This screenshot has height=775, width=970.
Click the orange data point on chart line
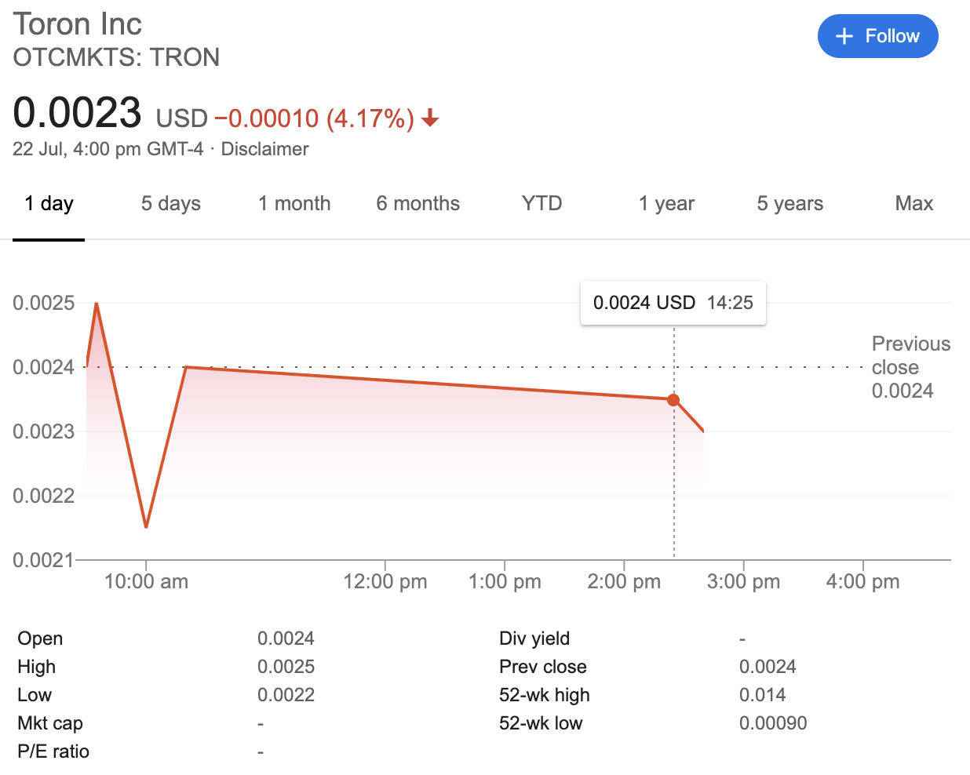pyautogui.click(x=673, y=400)
